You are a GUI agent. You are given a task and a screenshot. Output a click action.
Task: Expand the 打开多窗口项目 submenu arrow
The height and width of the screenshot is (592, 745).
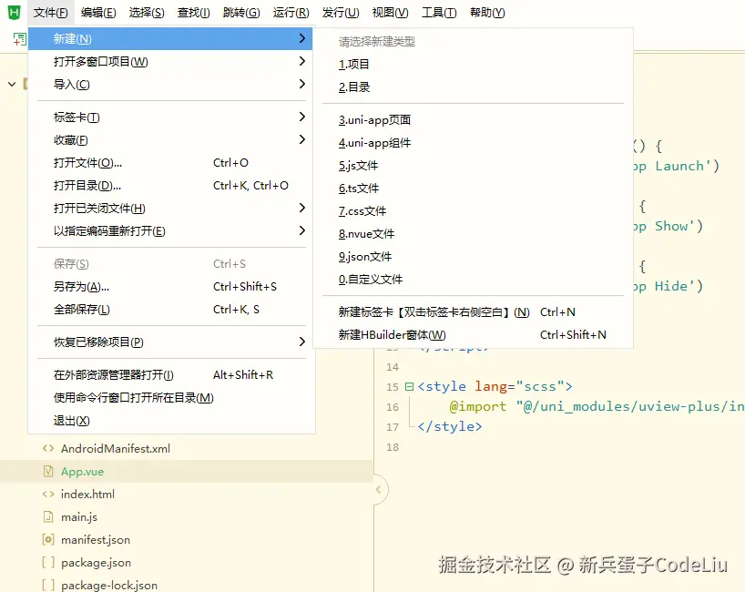pos(301,61)
